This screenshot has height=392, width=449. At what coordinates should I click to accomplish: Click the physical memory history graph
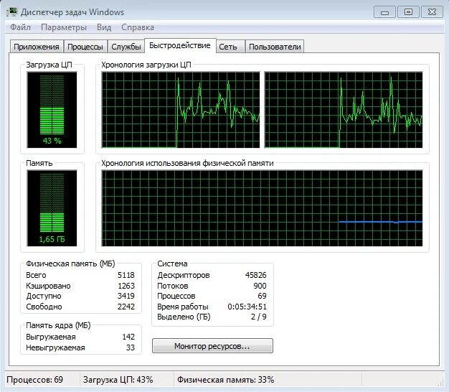262,208
